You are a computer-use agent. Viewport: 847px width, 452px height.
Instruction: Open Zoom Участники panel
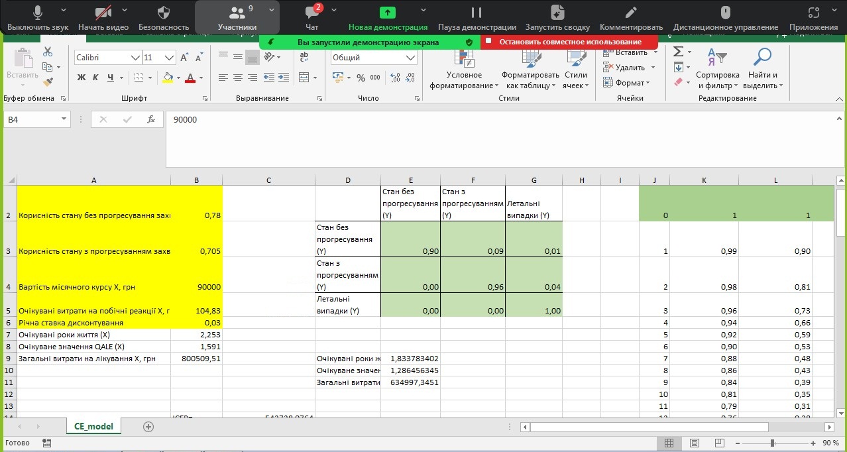coord(237,18)
